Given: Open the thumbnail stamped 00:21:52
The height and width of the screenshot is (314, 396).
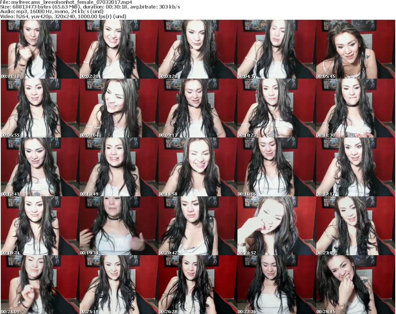Looking at the screenshot, I should 277,226.
